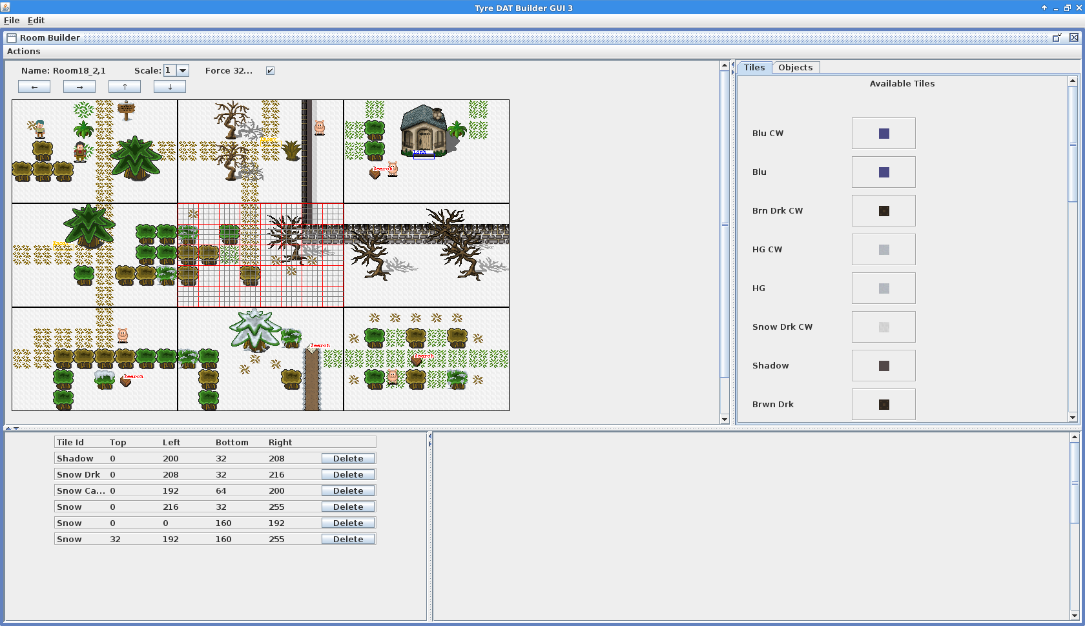The height and width of the screenshot is (626, 1085).
Task: Click the stone cottage house on map
Action: 423,130
